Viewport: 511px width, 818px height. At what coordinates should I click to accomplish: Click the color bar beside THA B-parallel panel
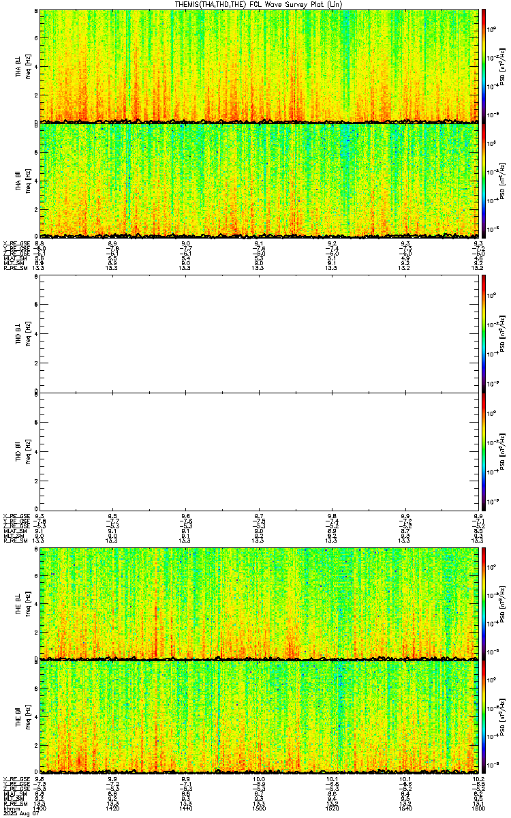(484, 181)
